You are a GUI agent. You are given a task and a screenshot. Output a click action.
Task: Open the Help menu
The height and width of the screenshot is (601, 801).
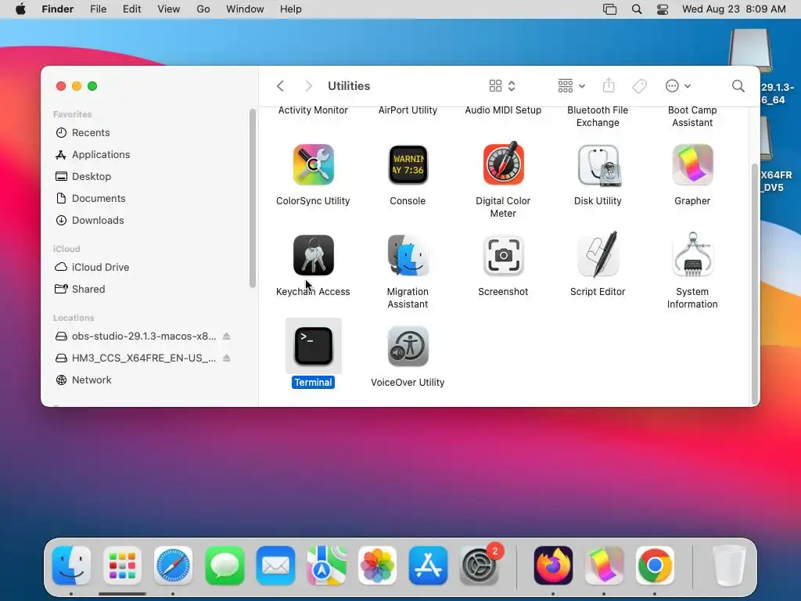pyautogui.click(x=291, y=9)
